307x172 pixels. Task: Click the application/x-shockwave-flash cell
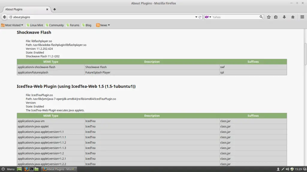(x=51, y=67)
